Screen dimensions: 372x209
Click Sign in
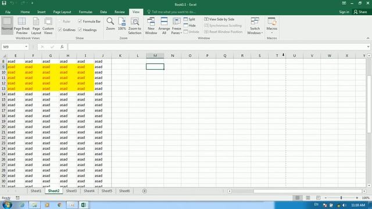344,12
